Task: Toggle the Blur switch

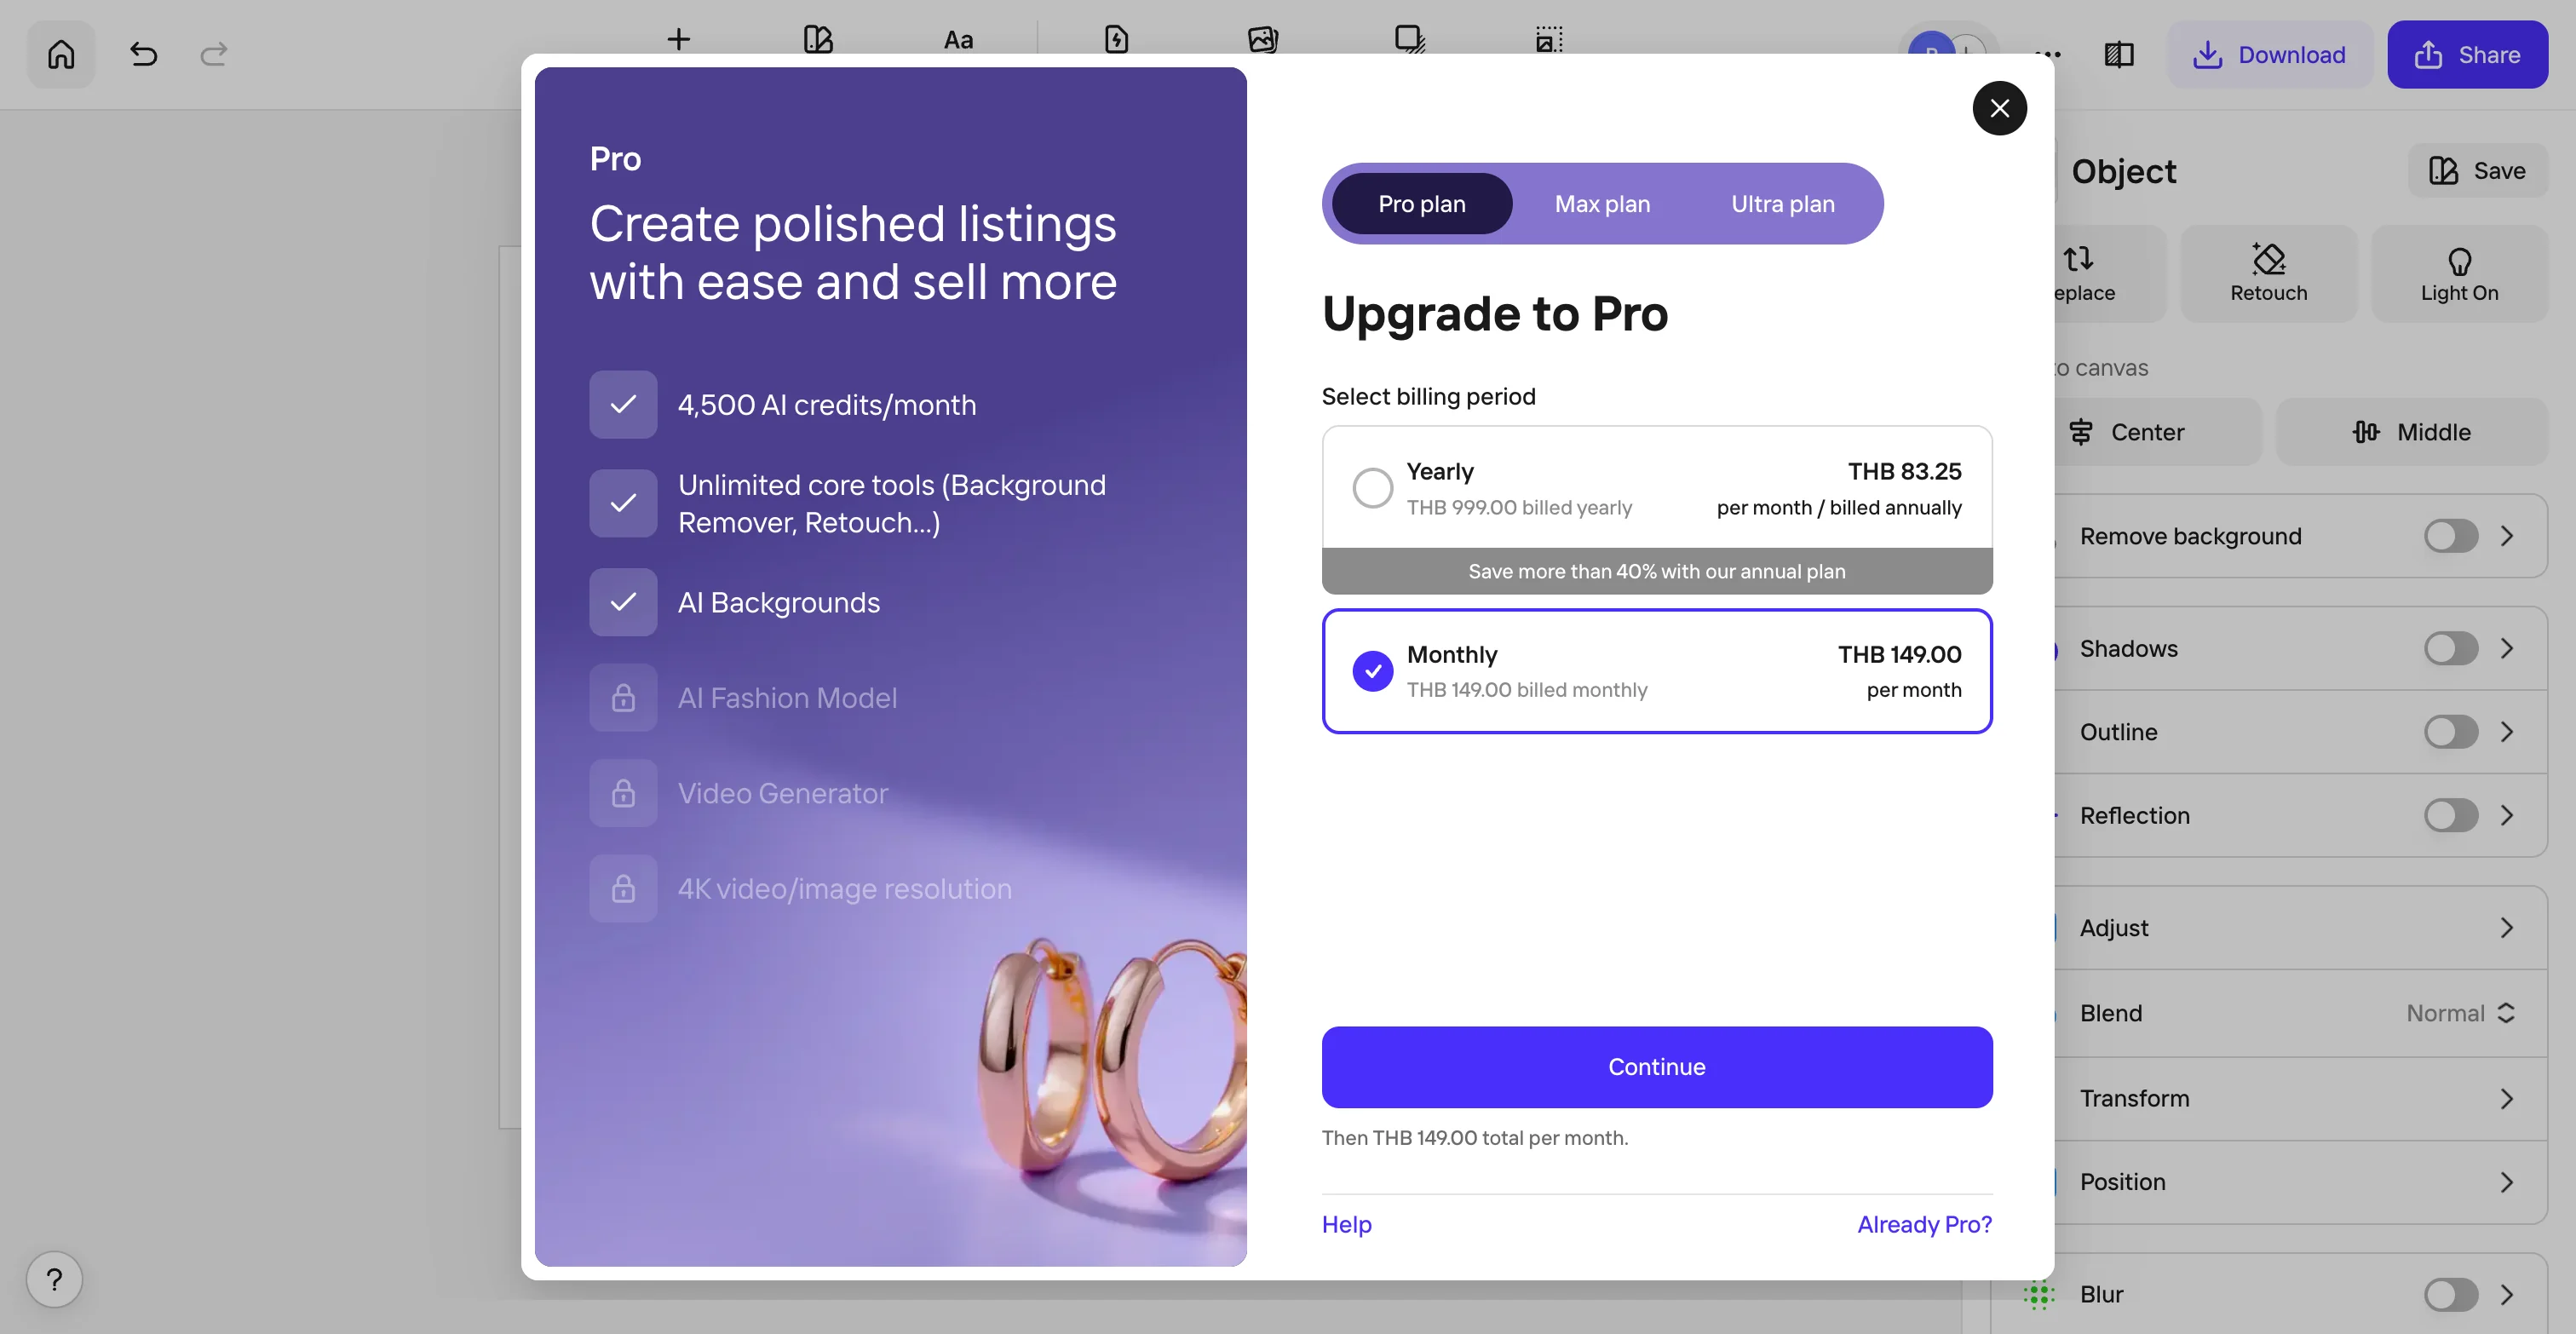Action: click(2450, 1294)
